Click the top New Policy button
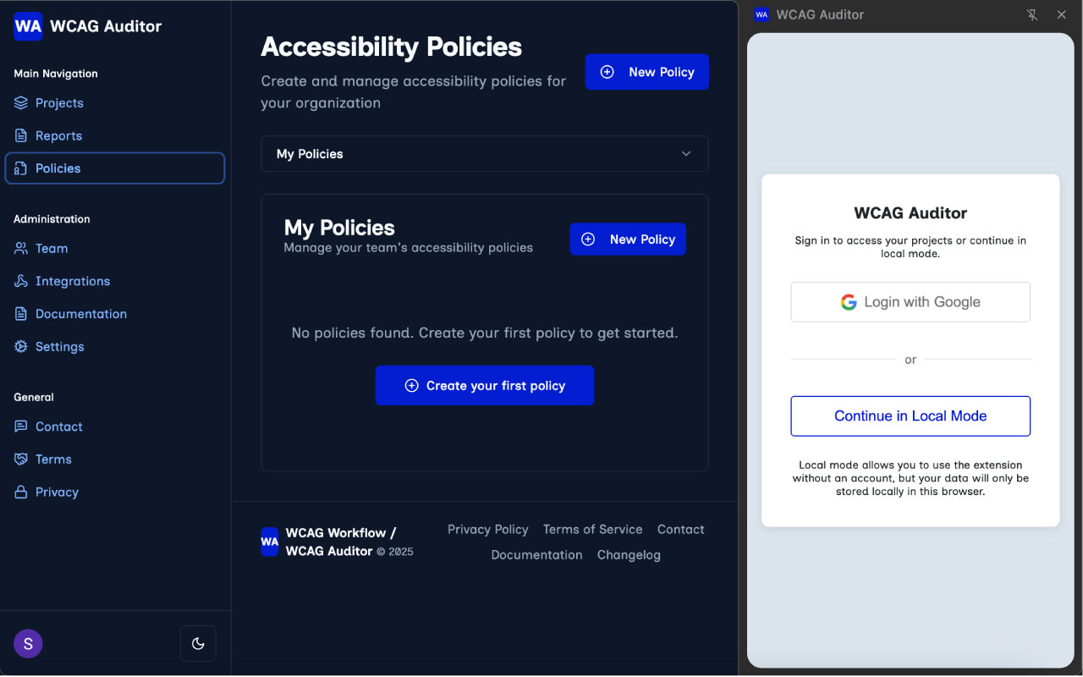 647,72
